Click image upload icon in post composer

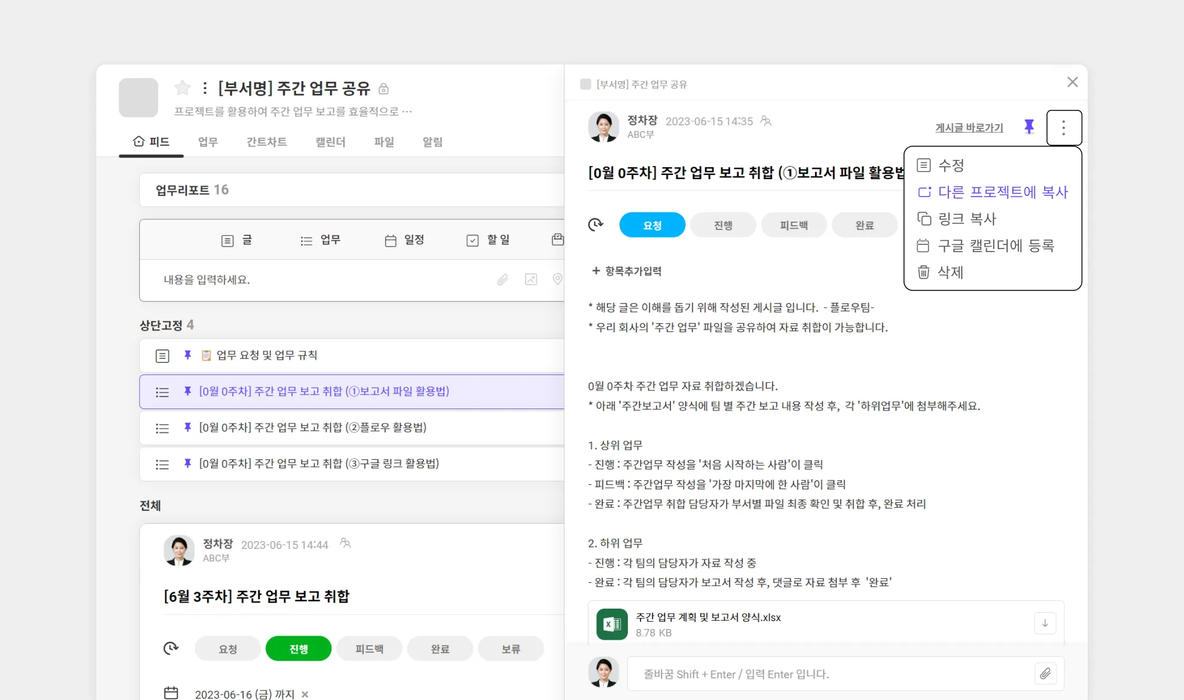click(530, 280)
